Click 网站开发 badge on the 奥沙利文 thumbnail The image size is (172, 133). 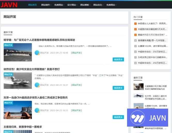pos(8,74)
